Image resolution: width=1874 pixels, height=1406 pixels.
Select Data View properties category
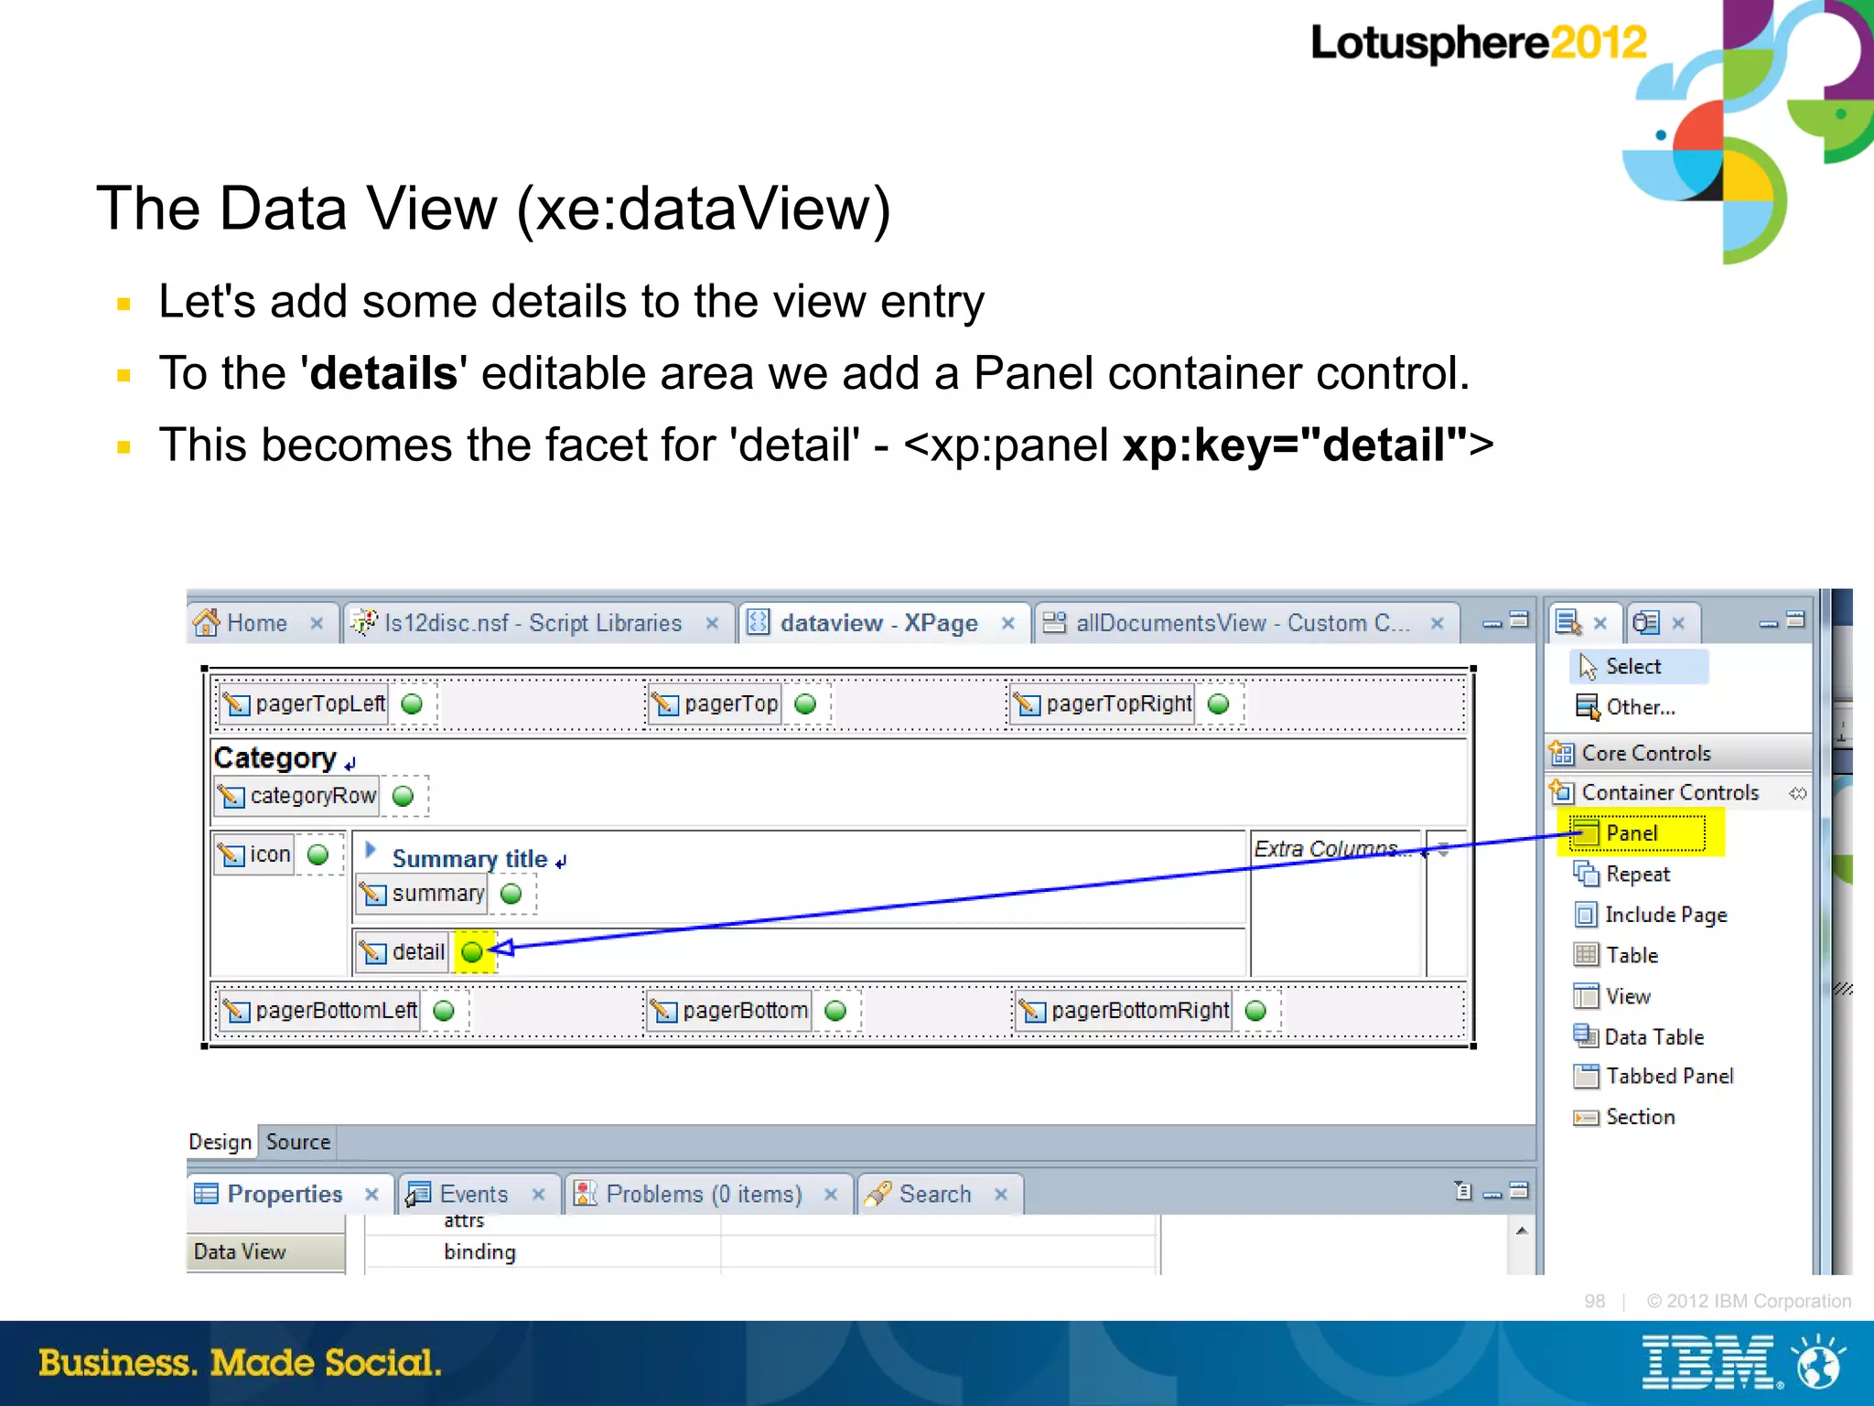265,1251
